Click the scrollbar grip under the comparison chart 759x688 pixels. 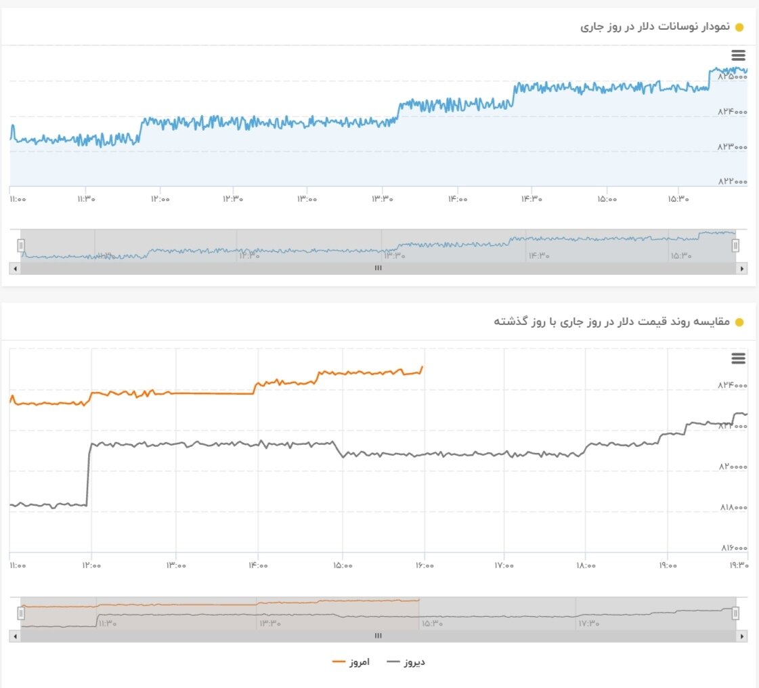point(378,636)
